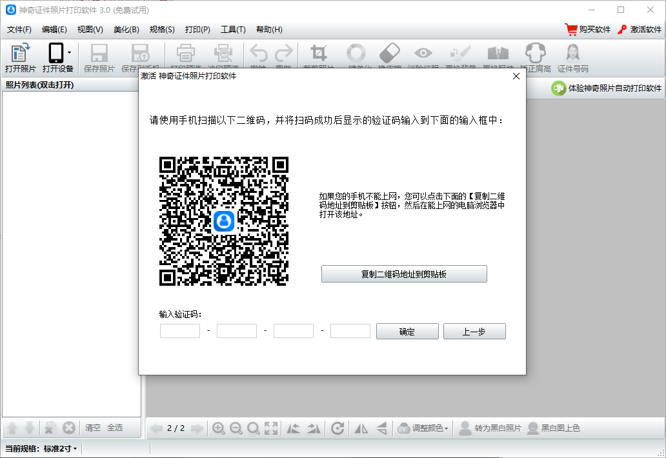Expand the Open Device dropdown arrow

tap(69, 53)
